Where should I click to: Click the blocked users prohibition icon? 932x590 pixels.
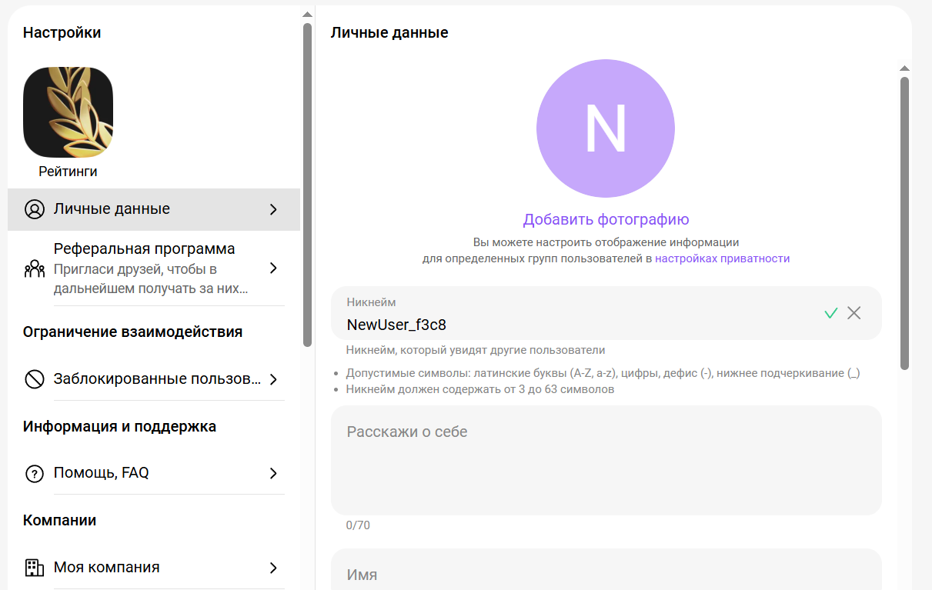click(x=35, y=379)
